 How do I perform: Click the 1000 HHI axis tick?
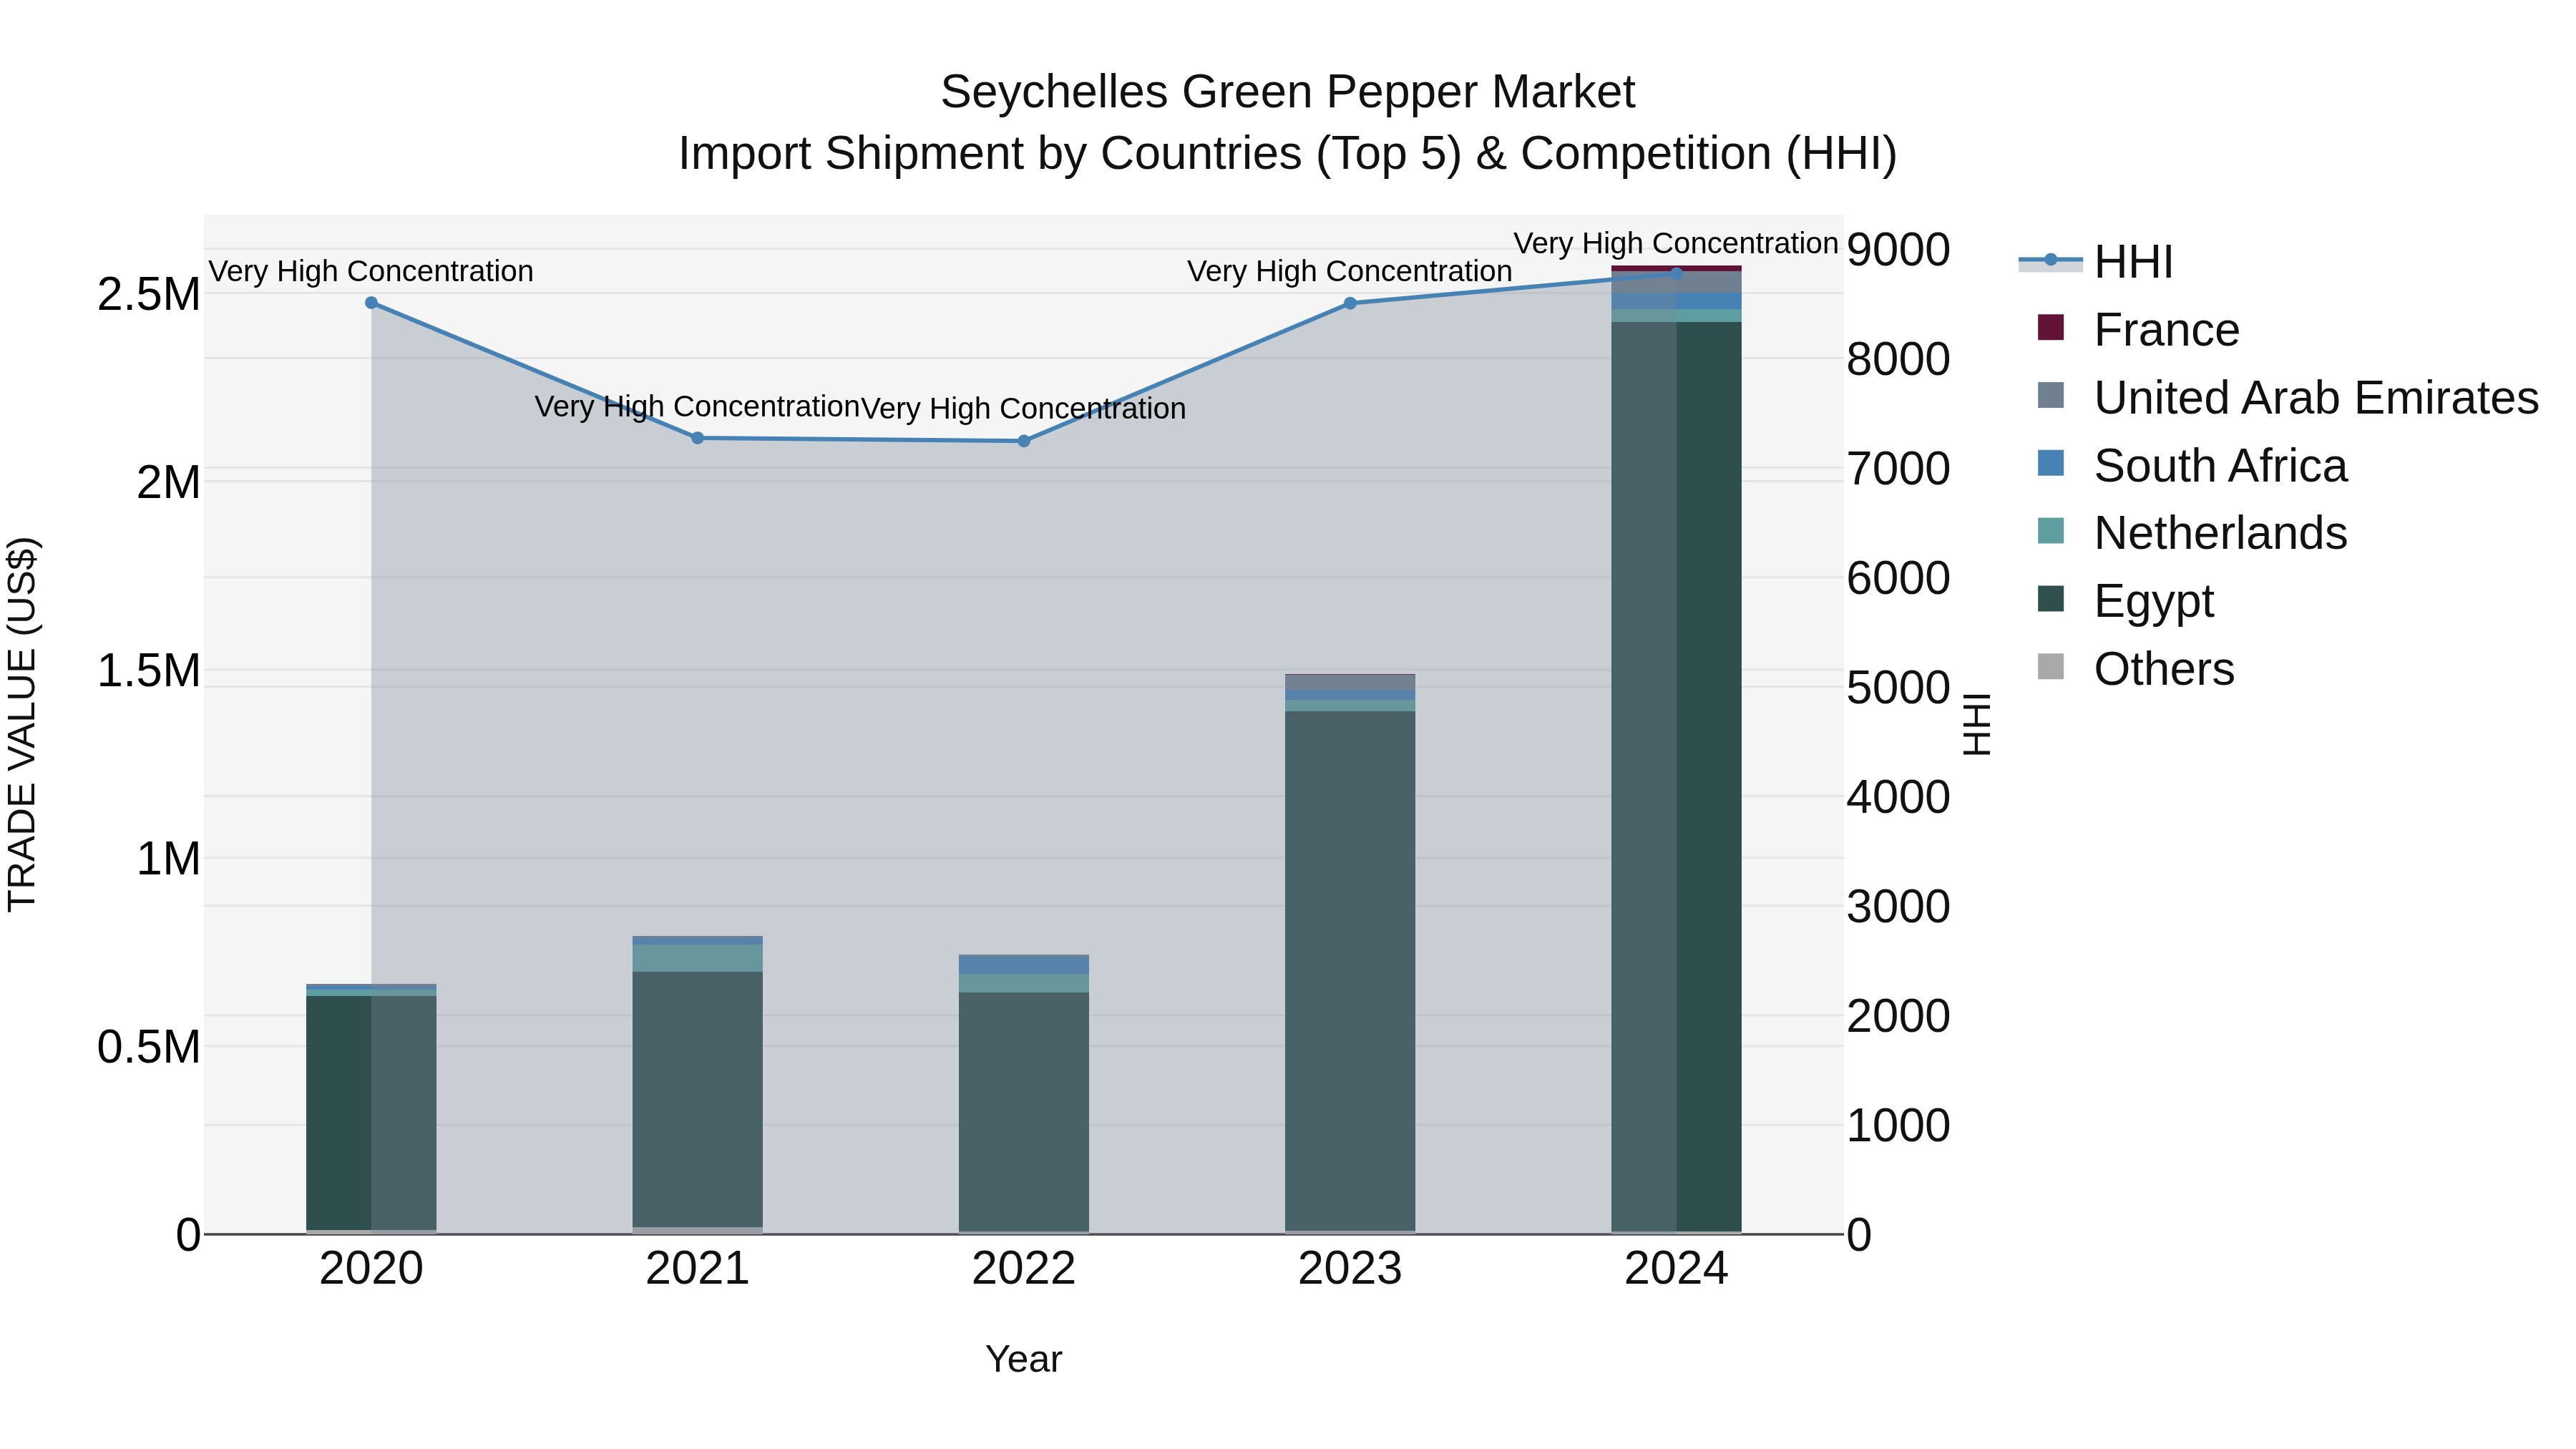[x=1898, y=1126]
